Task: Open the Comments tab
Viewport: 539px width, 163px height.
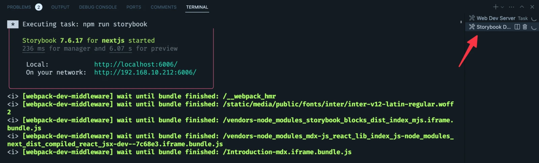Action: coord(163,7)
